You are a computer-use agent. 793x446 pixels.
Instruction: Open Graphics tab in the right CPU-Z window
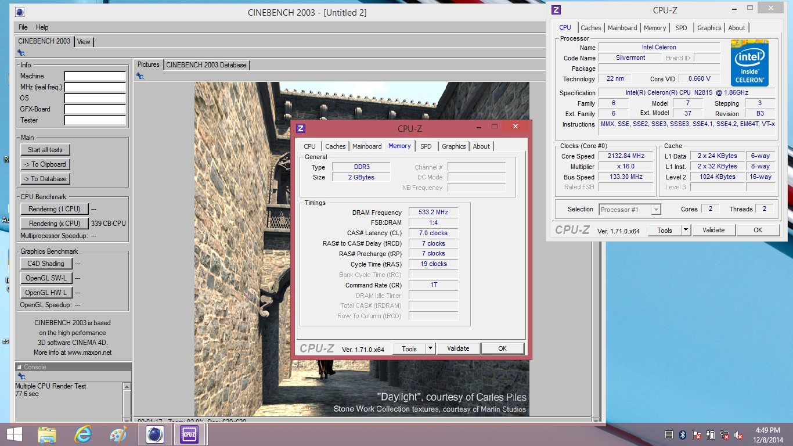(x=709, y=28)
